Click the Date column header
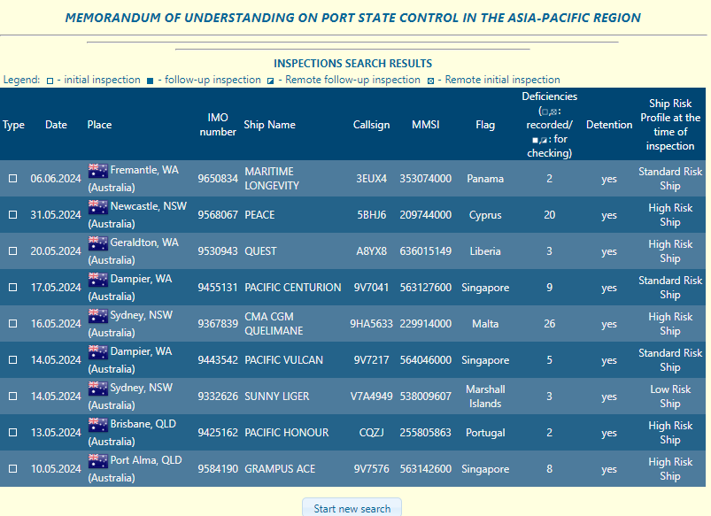This screenshot has width=711, height=516. coord(57,125)
